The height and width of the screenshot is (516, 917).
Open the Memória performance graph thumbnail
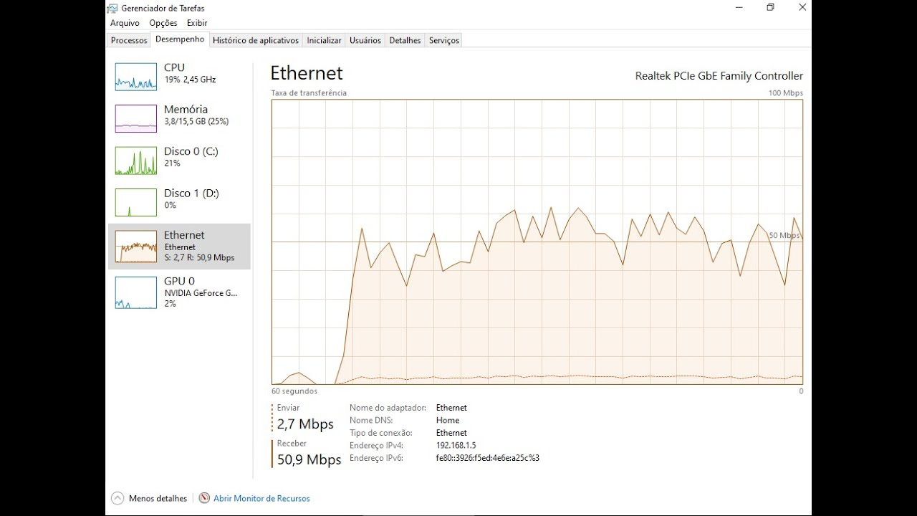(136, 118)
